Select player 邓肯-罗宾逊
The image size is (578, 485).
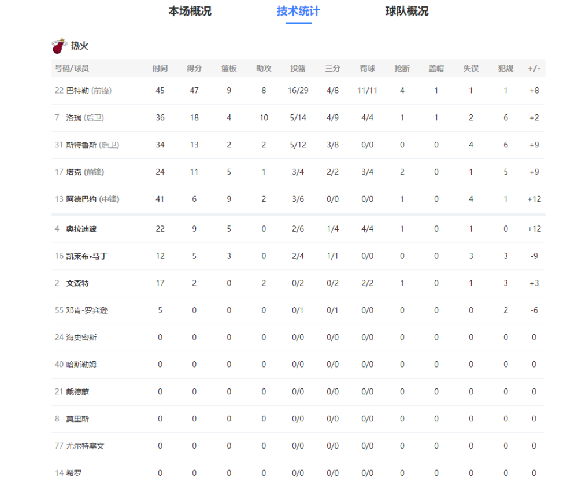[x=87, y=310]
